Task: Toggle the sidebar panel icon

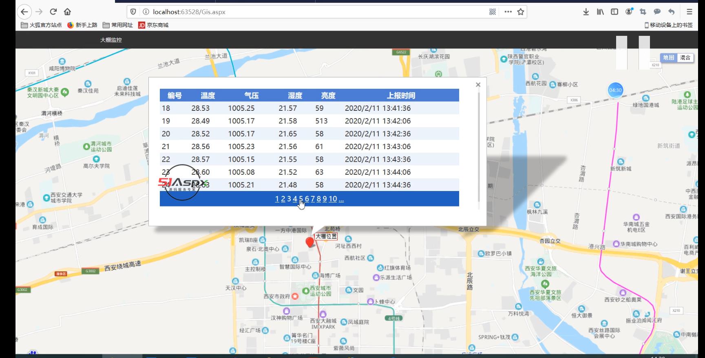Action: click(x=614, y=12)
